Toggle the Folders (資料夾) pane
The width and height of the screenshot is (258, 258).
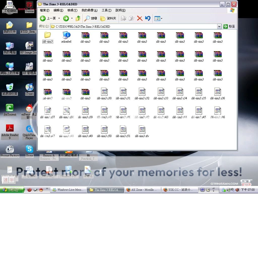pyautogui.click(x=108, y=18)
